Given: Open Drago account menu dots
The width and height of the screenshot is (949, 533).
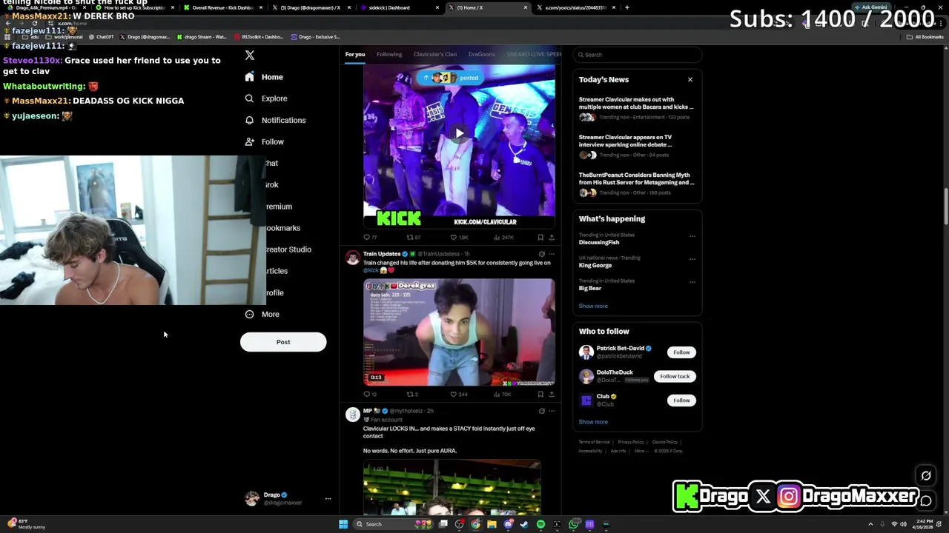Looking at the screenshot, I should [x=328, y=499].
